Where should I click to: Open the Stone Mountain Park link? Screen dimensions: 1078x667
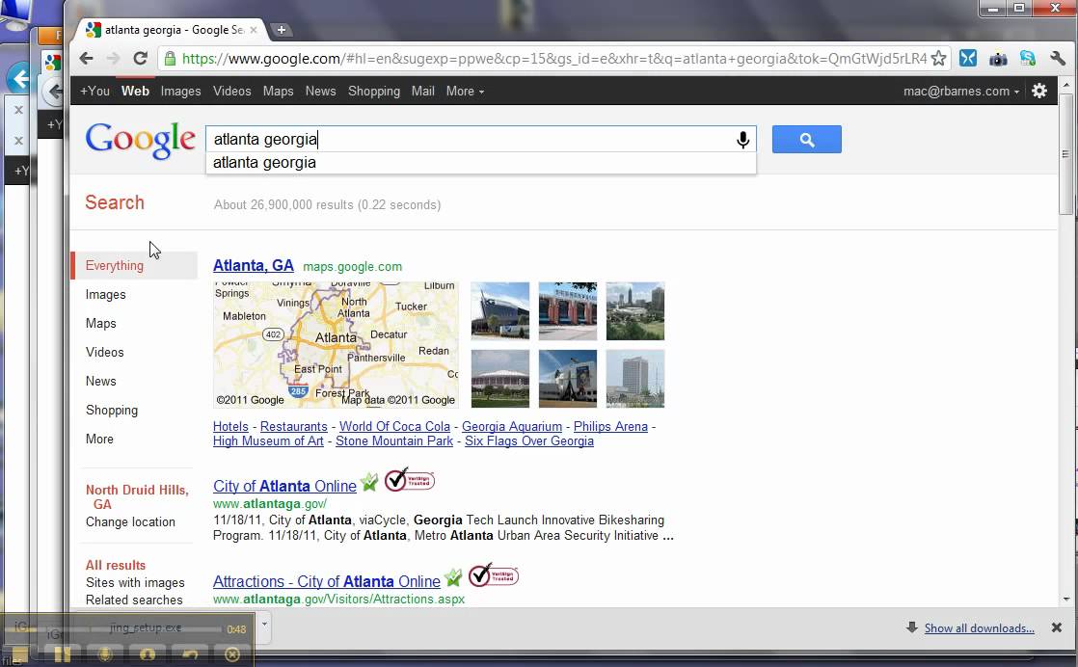click(394, 441)
